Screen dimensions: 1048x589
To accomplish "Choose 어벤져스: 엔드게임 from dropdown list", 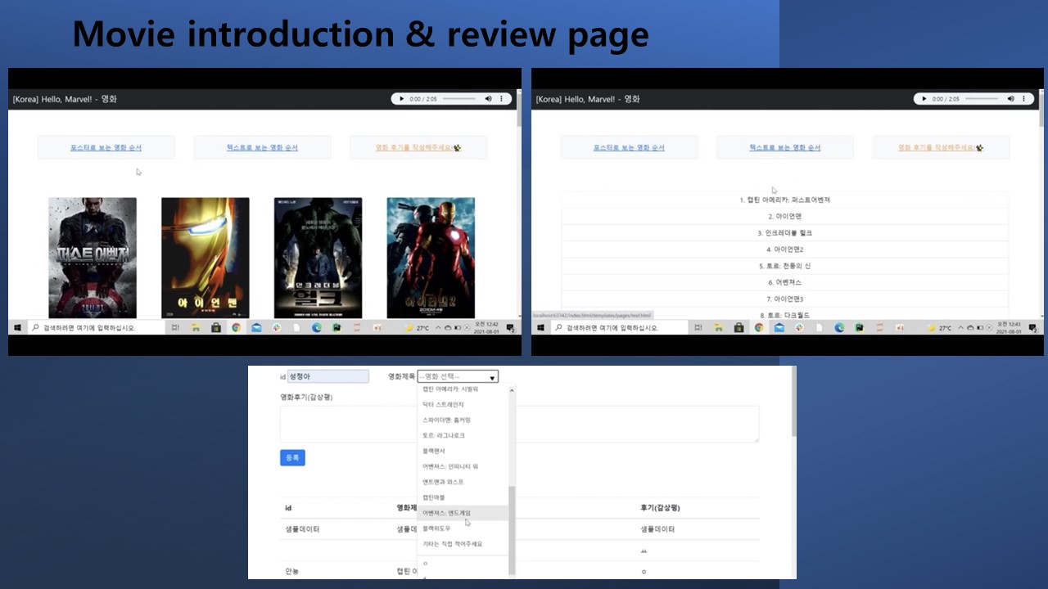I will 463,513.
